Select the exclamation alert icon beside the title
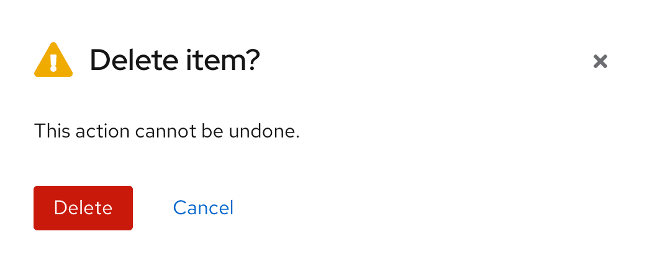Viewport: 647px width, 270px height. click(53, 60)
